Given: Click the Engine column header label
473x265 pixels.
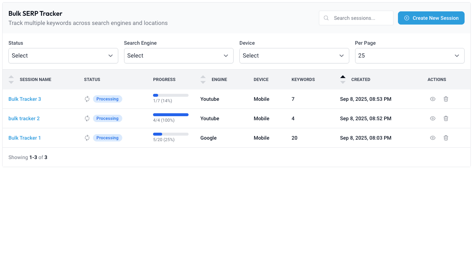Looking at the screenshot, I should click(219, 80).
